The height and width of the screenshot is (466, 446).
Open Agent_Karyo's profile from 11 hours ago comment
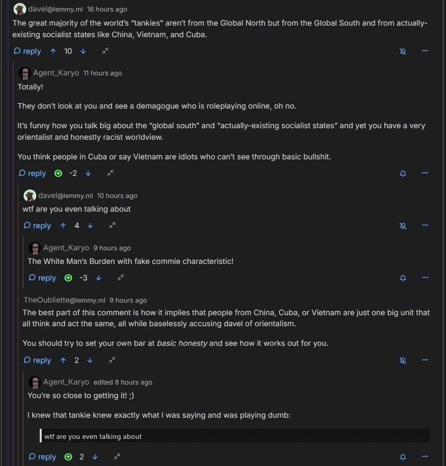tap(56, 73)
